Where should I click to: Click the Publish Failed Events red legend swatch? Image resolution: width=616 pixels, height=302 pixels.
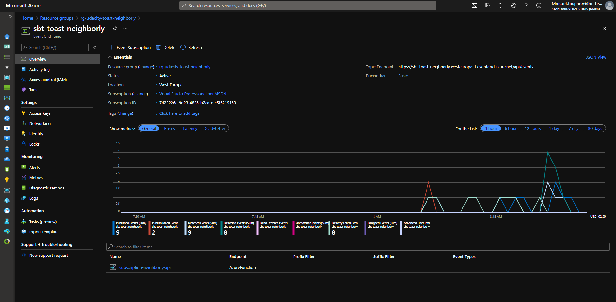click(x=150, y=228)
